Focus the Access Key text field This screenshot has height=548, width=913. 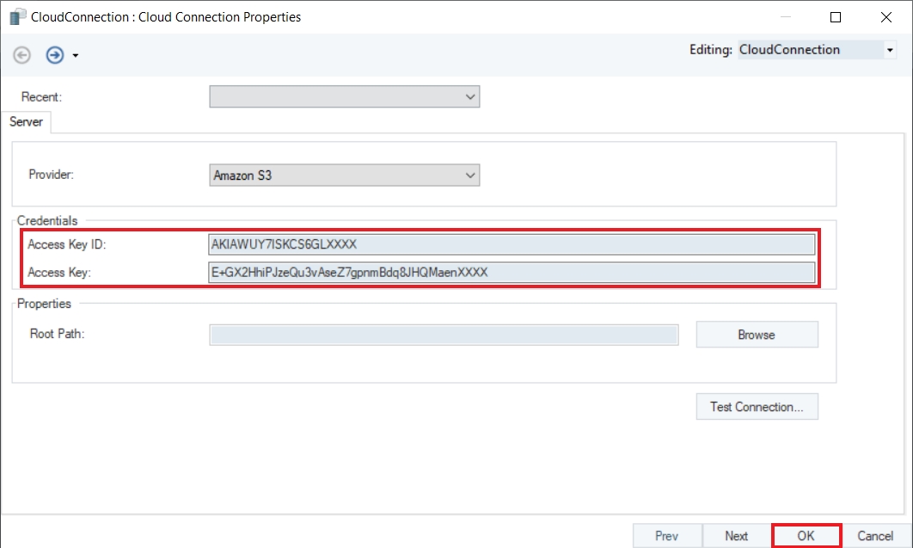point(512,273)
